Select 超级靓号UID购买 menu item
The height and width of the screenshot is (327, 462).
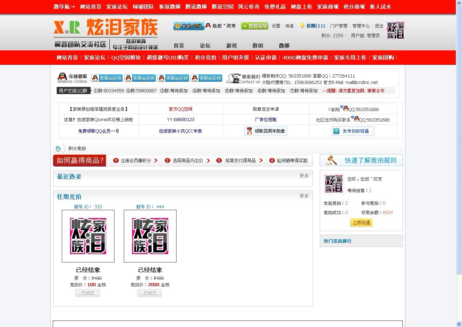[x=168, y=58]
